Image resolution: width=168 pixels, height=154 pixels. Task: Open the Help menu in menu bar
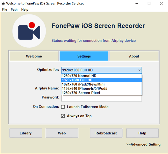tap(25, 10)
